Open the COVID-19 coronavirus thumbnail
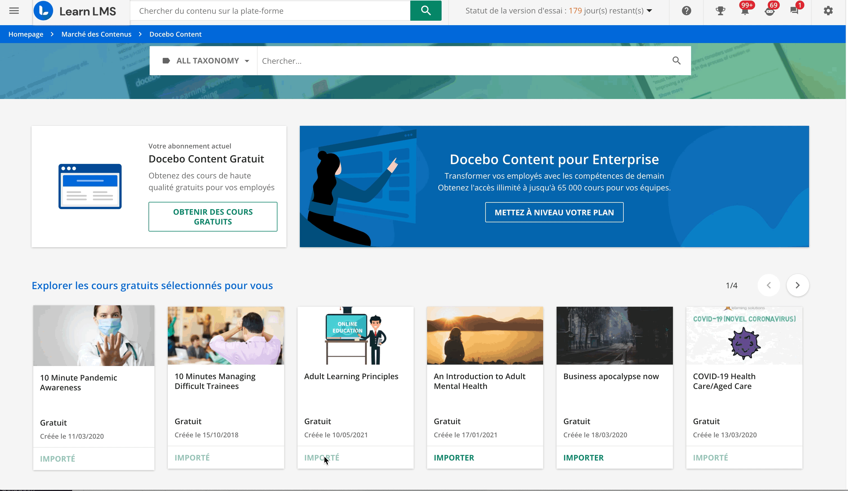848x491 pixels. pos(744,336)
